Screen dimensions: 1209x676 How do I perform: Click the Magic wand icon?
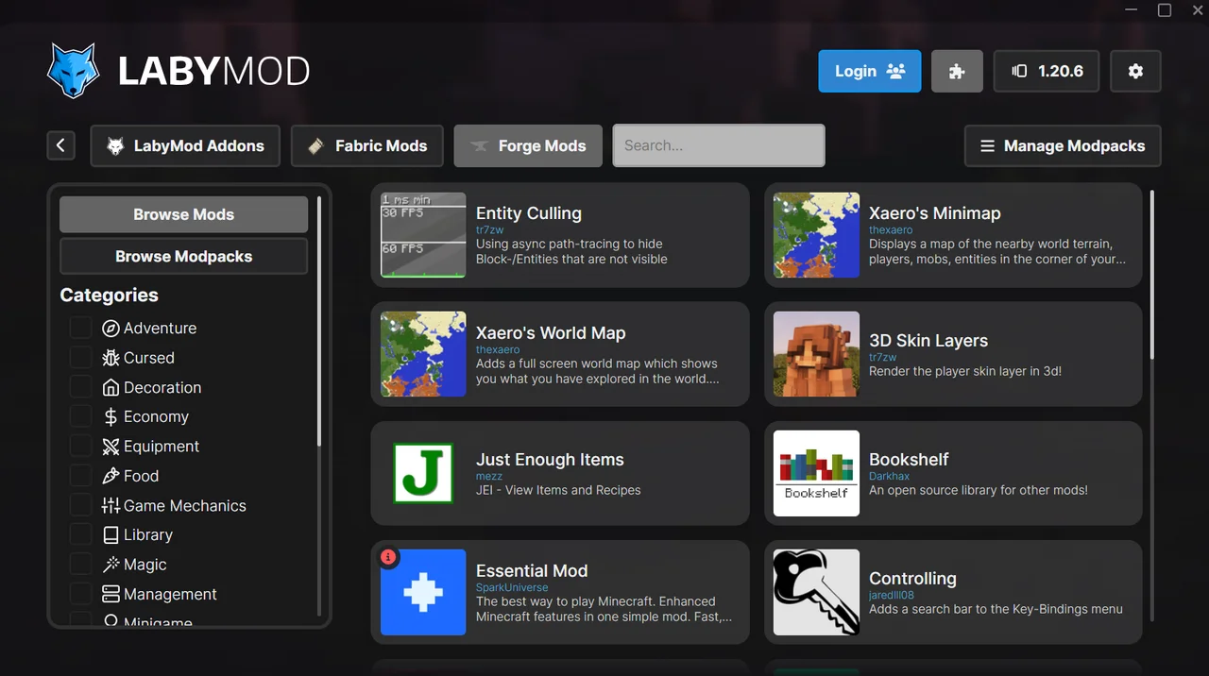tap(111, 565)
